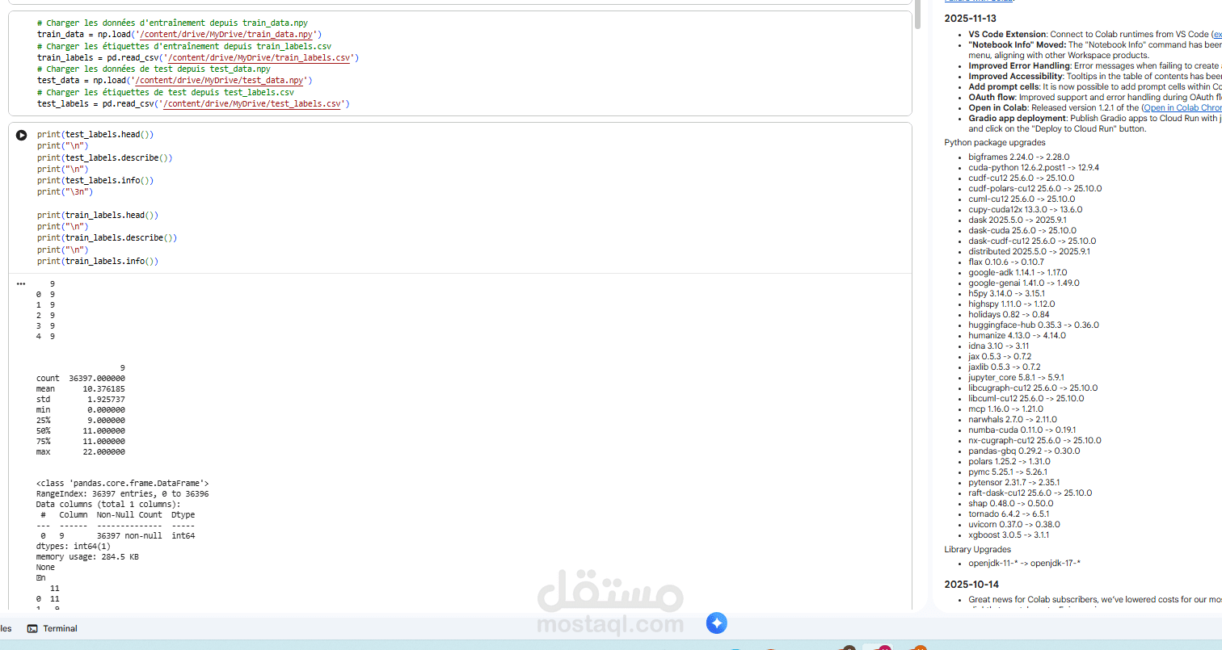
Task: Click the cuda-python 12.6.2.post1 entry
Action: 1034,167
